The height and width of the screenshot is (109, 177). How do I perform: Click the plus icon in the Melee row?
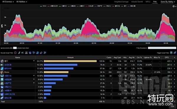175,72
